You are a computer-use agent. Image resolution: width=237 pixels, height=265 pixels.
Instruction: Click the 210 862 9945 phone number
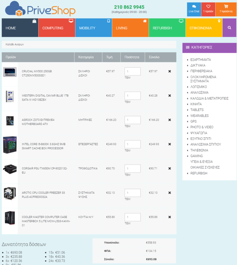[129, 7]
